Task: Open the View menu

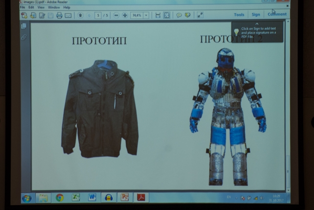Action: click(41, 7)
